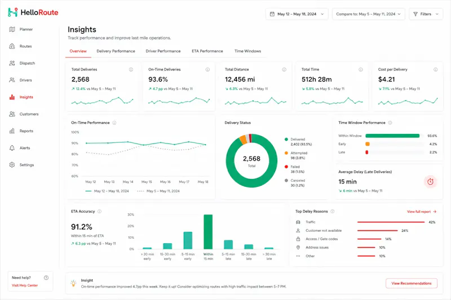Click the Early orange progress bar

coord(368,144)
